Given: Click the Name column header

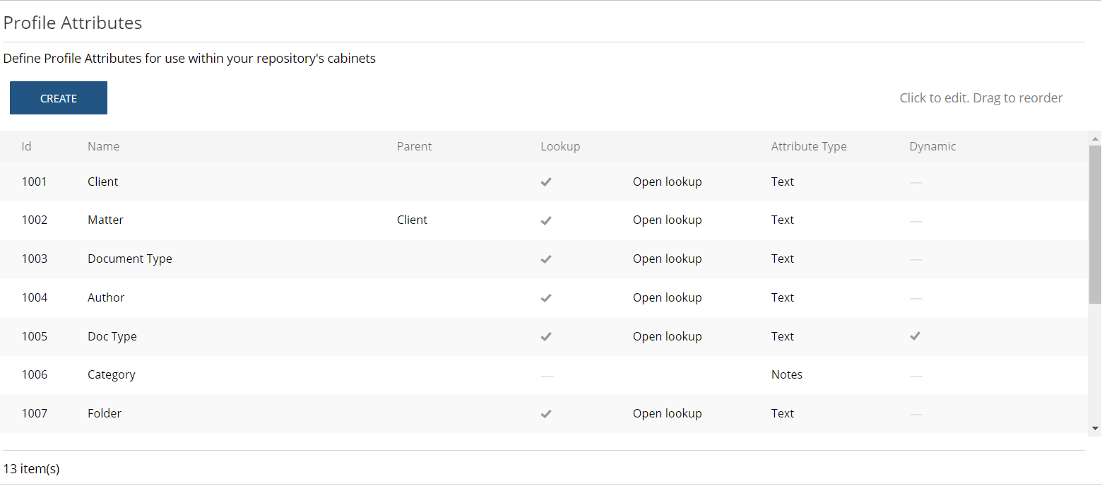Looking at the screenshot, I should [x=103, y=146].
